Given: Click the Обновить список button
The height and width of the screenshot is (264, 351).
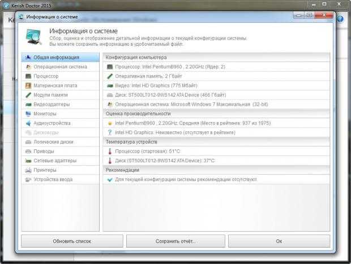Looking at the screenshot, I should (x=72, y=241).
